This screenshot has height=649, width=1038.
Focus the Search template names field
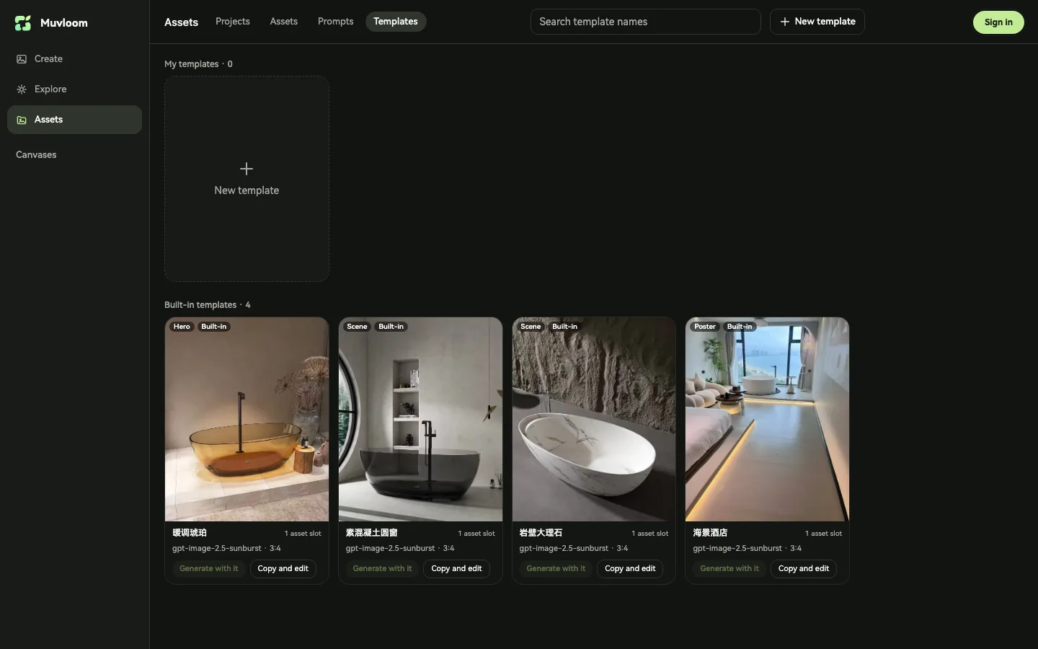click(x=645, y=22)
